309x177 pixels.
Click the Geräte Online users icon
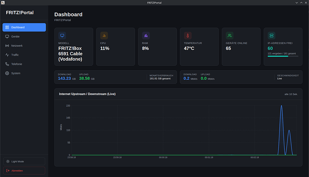[230, 36]
